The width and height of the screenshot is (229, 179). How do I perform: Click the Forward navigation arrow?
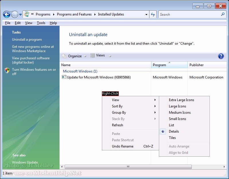coord(15,15)
